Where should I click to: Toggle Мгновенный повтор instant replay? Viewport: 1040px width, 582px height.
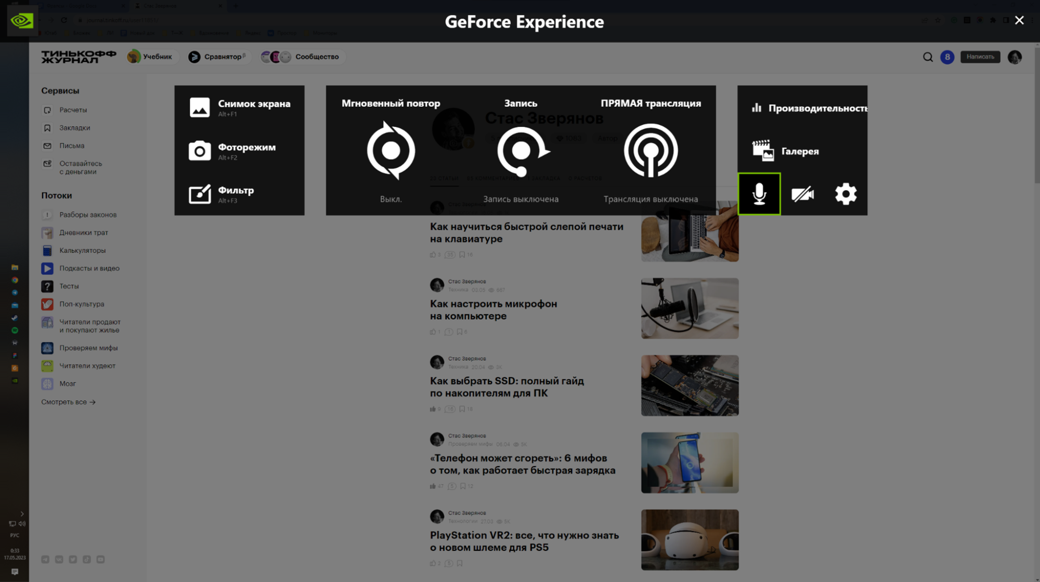coord(391,151)
